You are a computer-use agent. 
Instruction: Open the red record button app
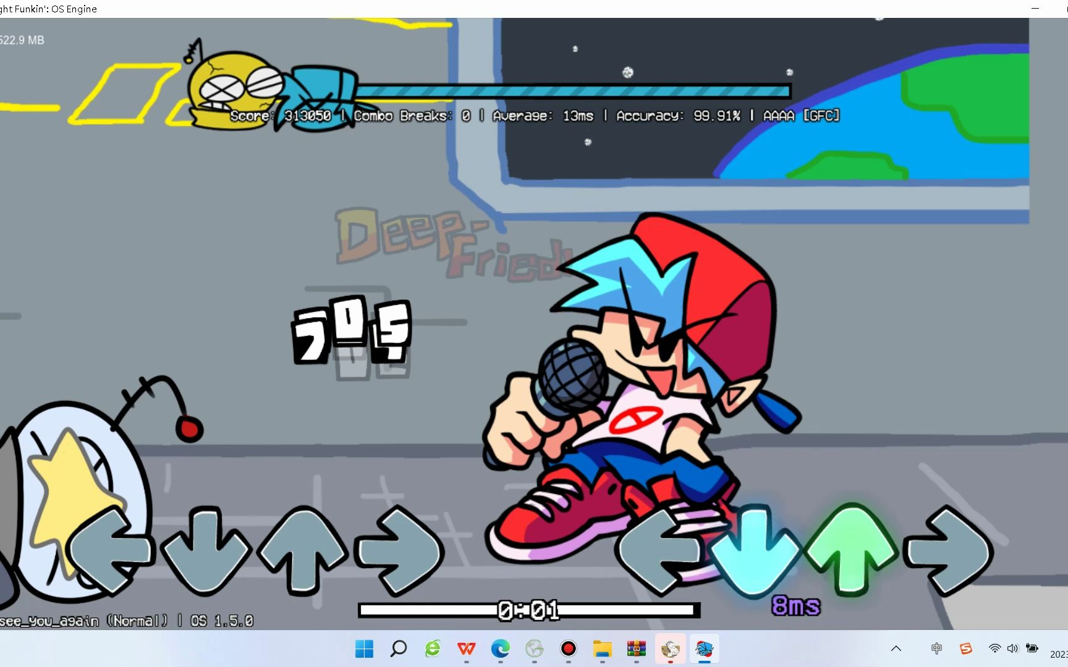click(569, 648)
